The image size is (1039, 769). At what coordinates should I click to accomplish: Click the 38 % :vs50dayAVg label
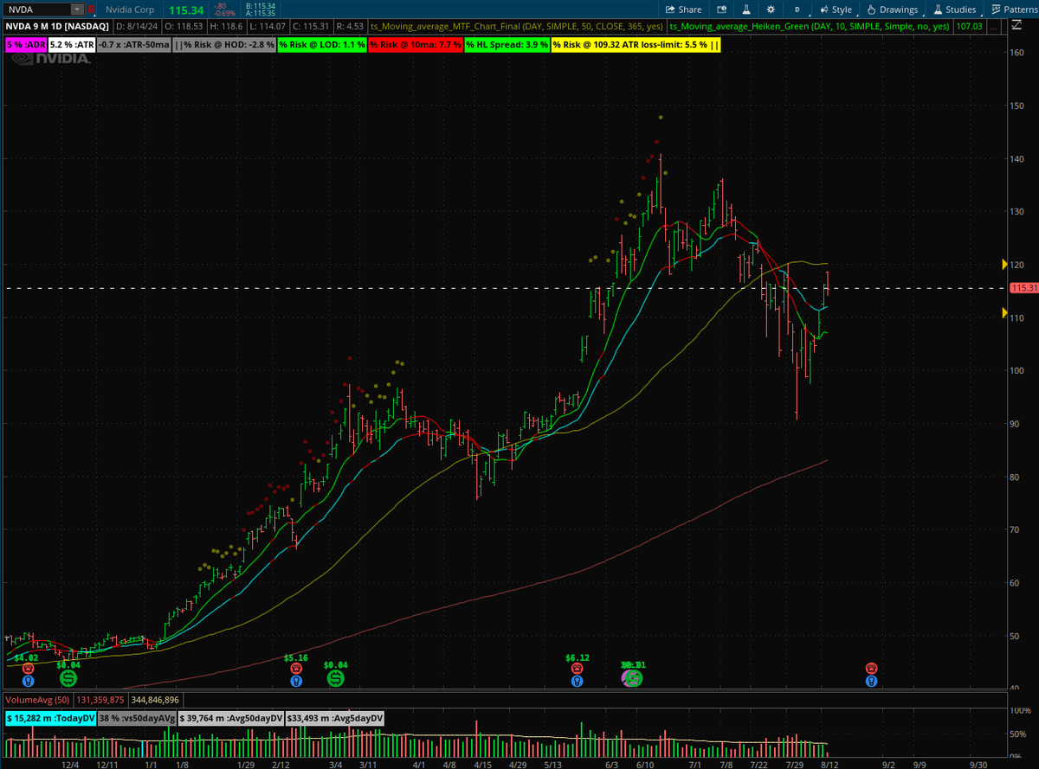click(136, 718)
